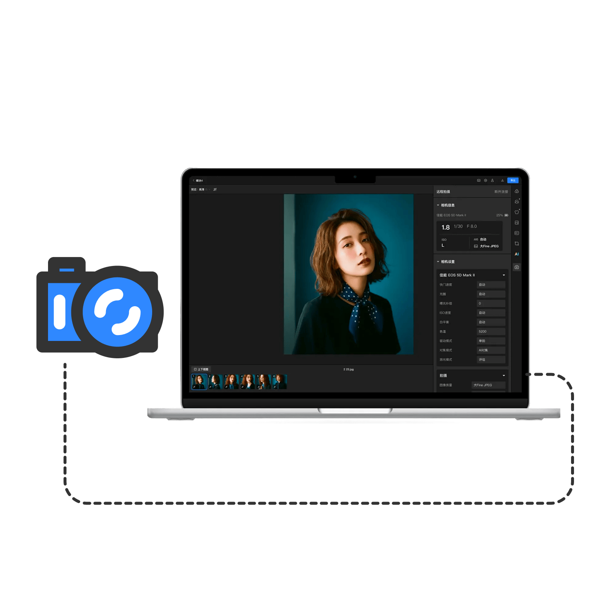Open the 图像质量 大Fine JPEG field
The image size is (591, 591).
click(488, 385)
